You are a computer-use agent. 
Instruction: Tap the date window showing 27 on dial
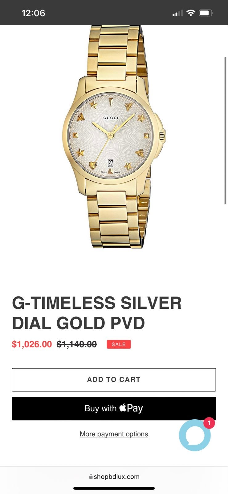111,163
